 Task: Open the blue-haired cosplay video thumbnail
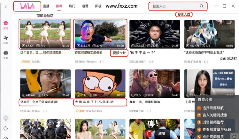point(209,34)
